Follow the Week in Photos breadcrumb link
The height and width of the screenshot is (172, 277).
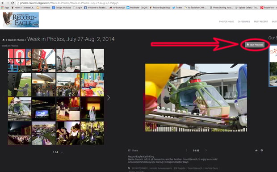(16, 40)
